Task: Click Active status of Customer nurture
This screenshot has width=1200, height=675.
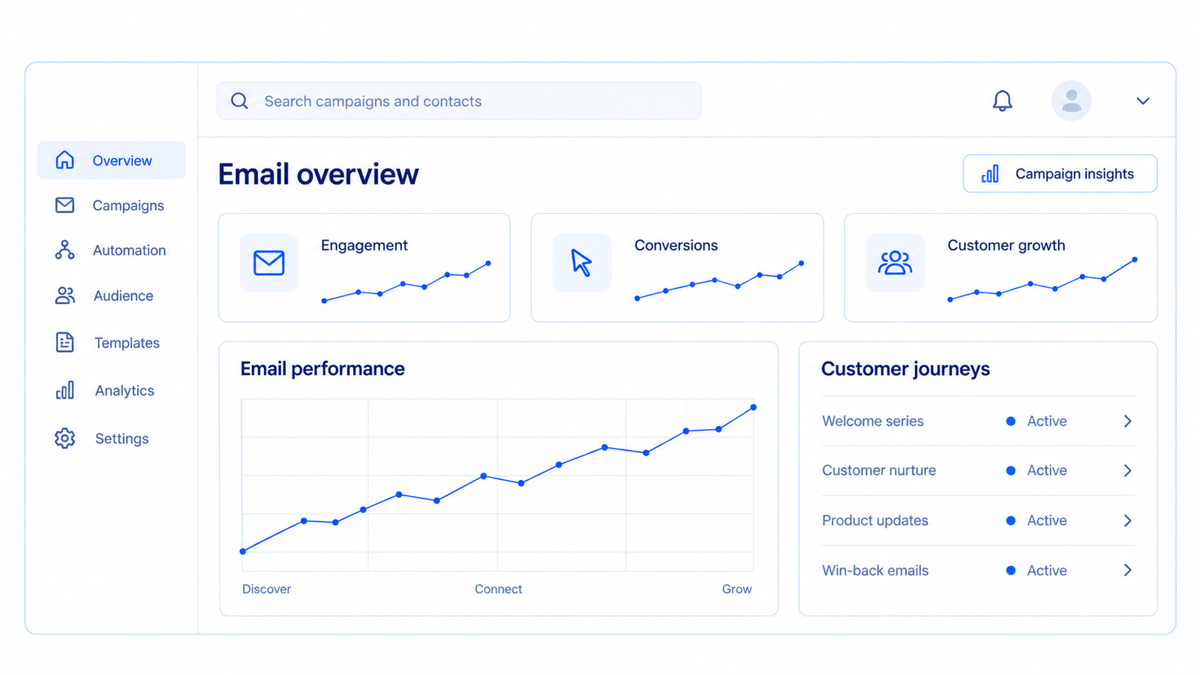Action: [1036, 470]
